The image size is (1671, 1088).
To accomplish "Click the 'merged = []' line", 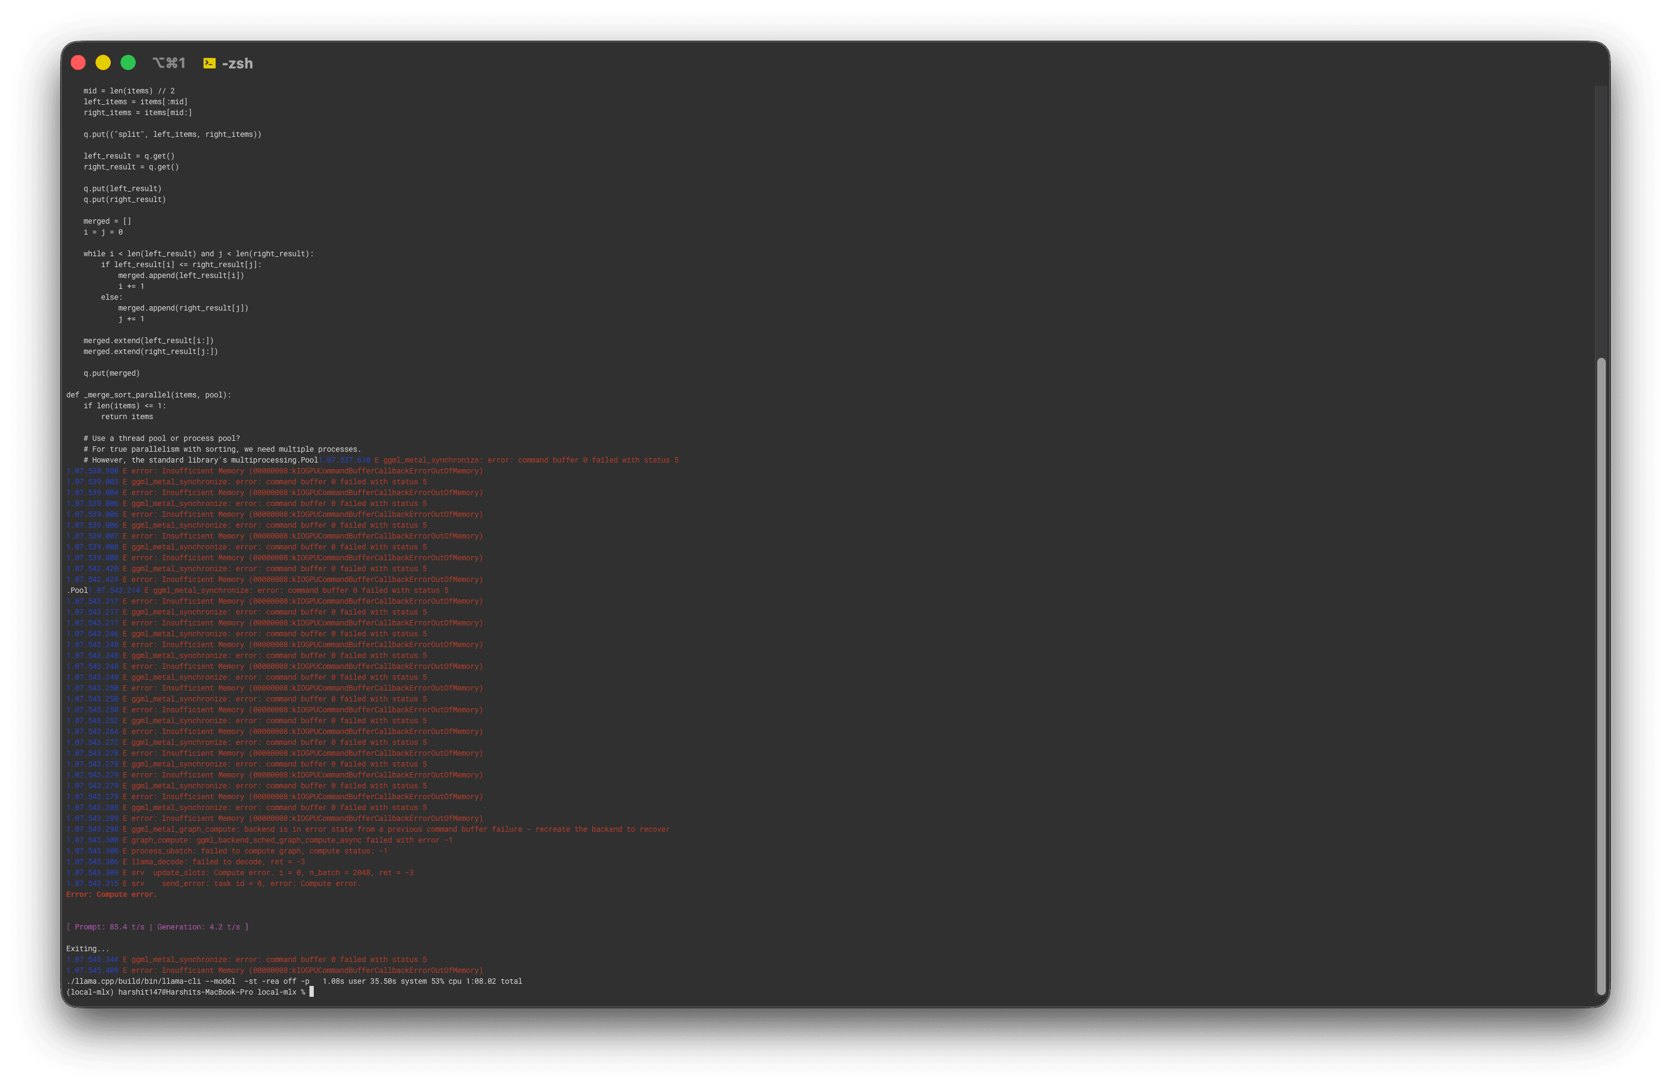I will (x=107, y=222).
